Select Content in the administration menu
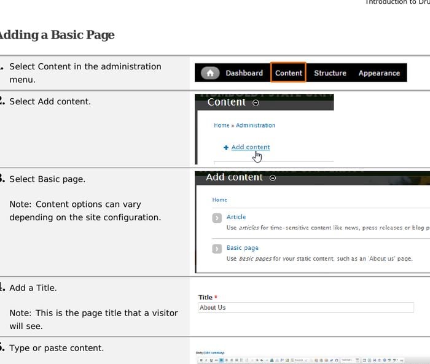430x364 pixels. tap(288, 72)
